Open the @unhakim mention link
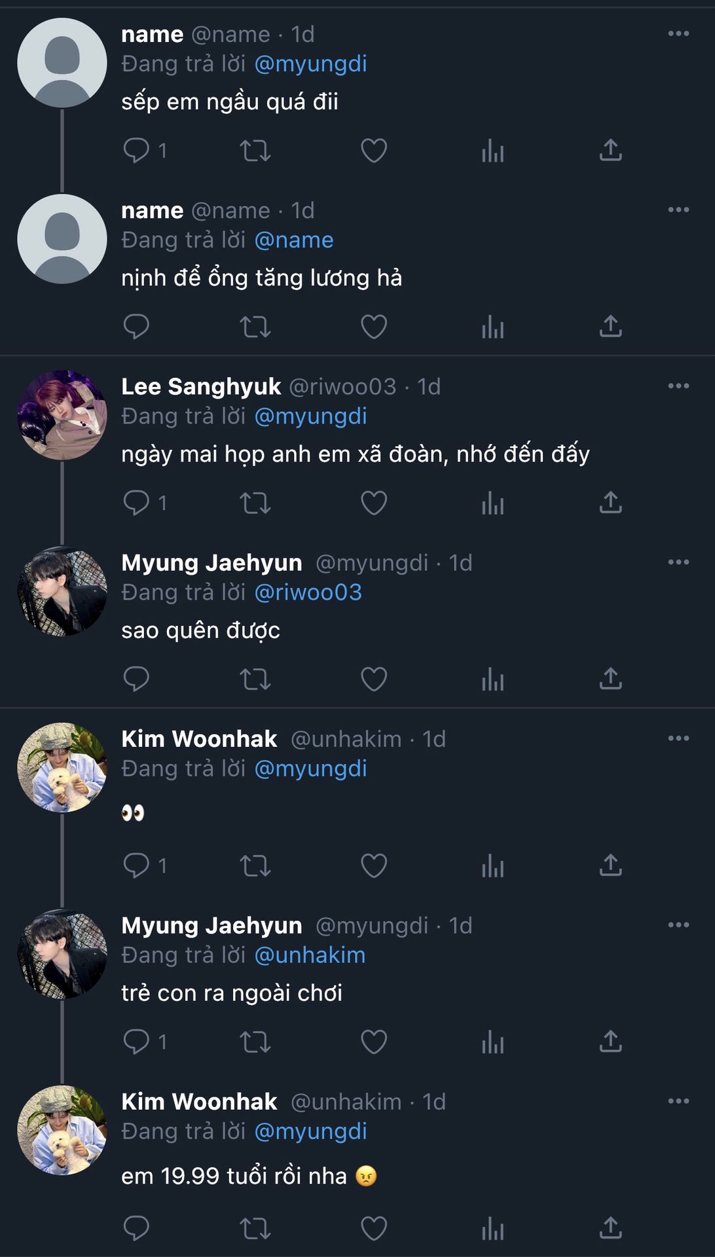Image resolution: width=715 pixels, height=1257 pixels. coord(310,955)
